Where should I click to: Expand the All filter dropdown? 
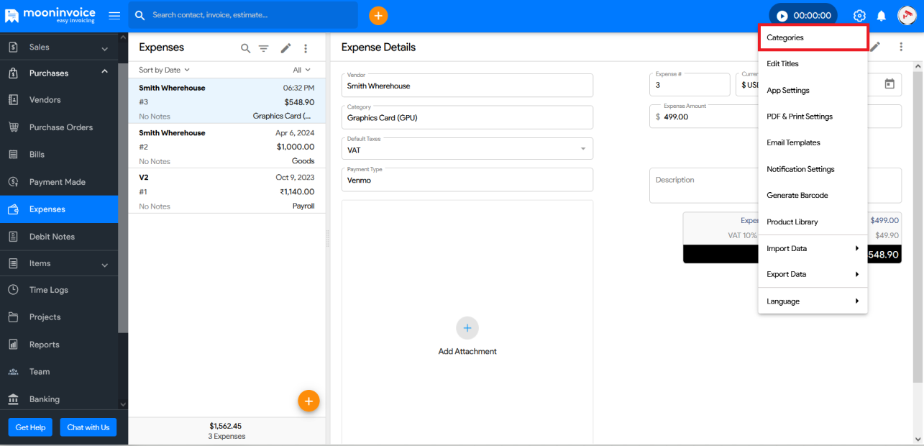(301, 70)
